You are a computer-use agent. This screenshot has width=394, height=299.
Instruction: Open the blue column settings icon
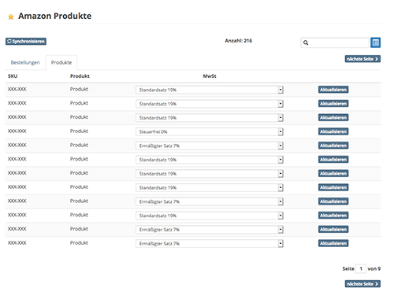375,42
